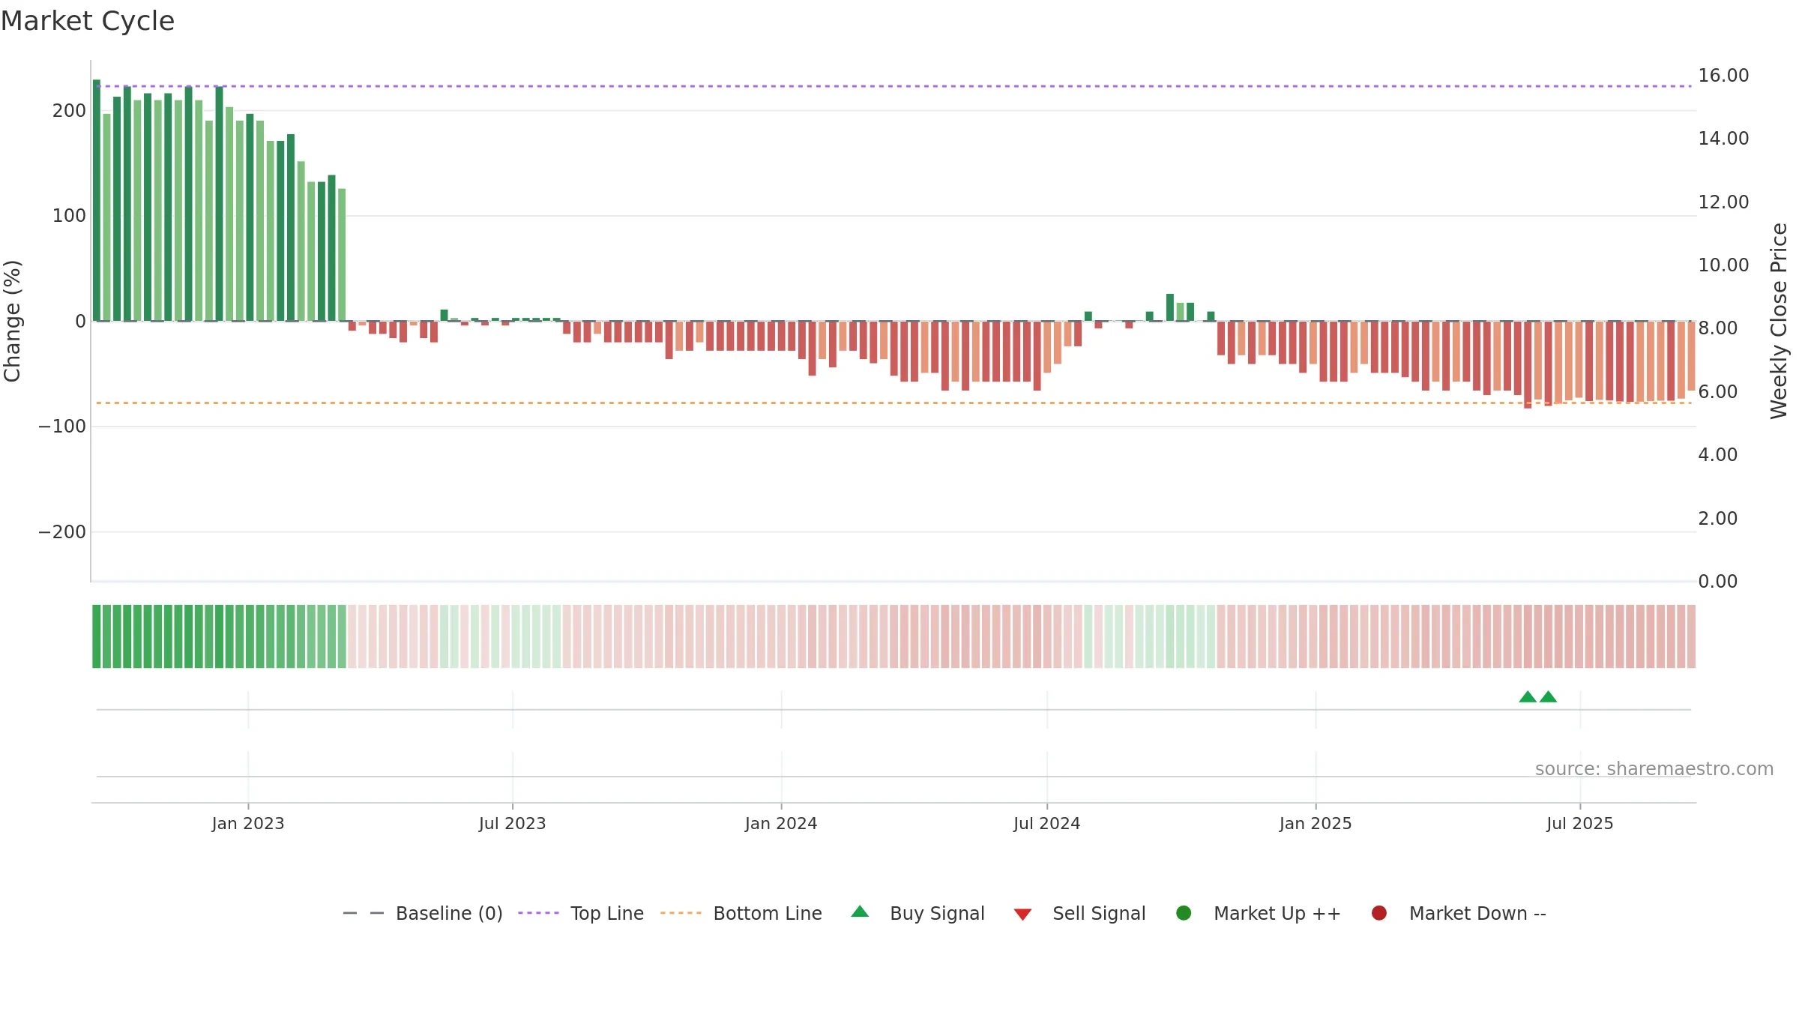The image size is (1799, 1012).
Task: Click the Jul 2023 axis label
Action: tap(513, 824)
